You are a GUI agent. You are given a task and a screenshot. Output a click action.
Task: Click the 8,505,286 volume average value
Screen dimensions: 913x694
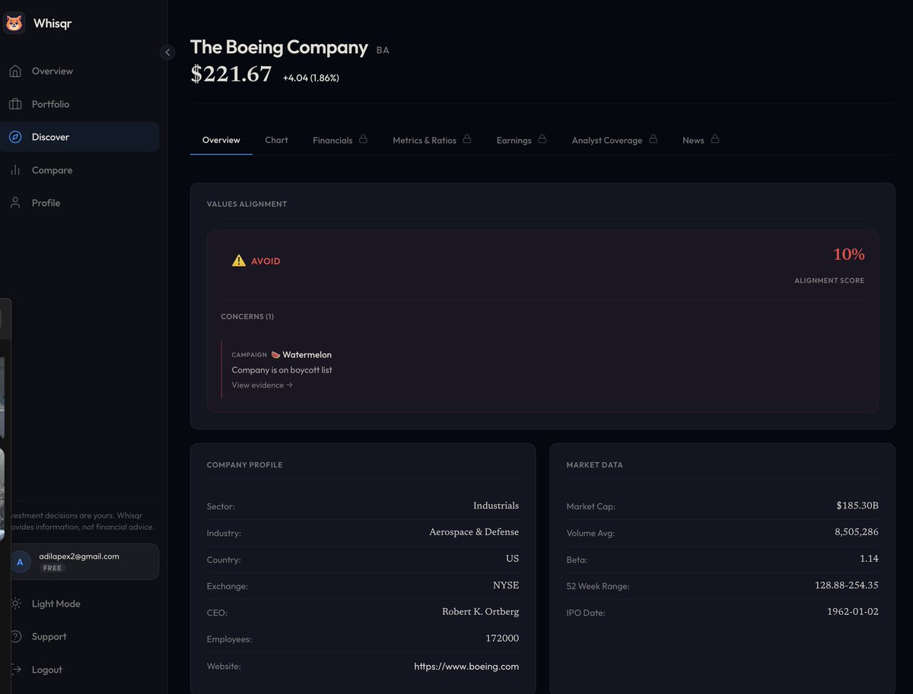pos(857,532)
